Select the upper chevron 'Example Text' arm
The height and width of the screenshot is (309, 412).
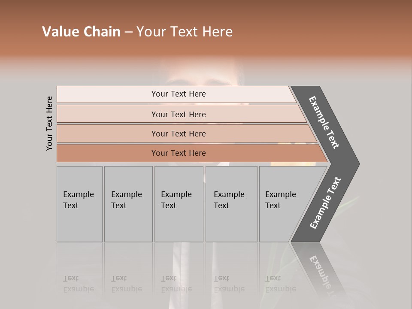pos(325,123)
